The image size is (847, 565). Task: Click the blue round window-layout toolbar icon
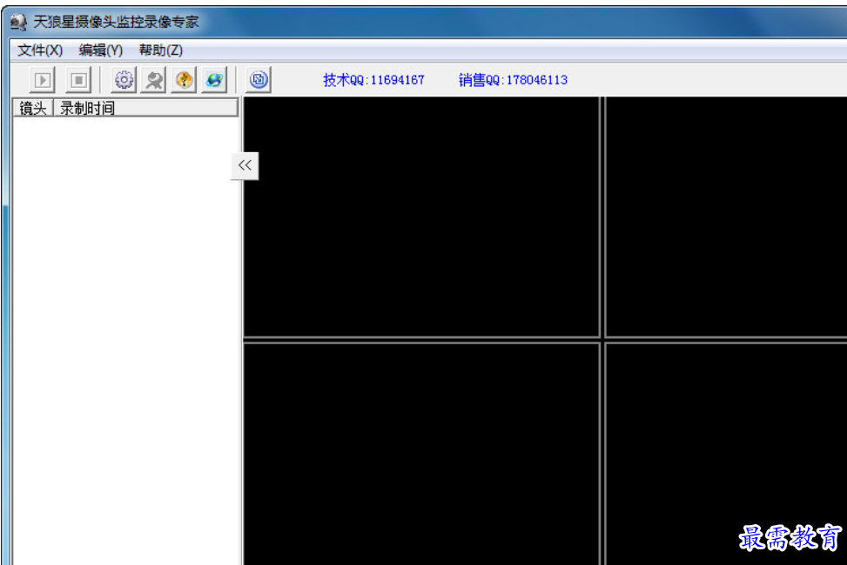pos(259,80)
